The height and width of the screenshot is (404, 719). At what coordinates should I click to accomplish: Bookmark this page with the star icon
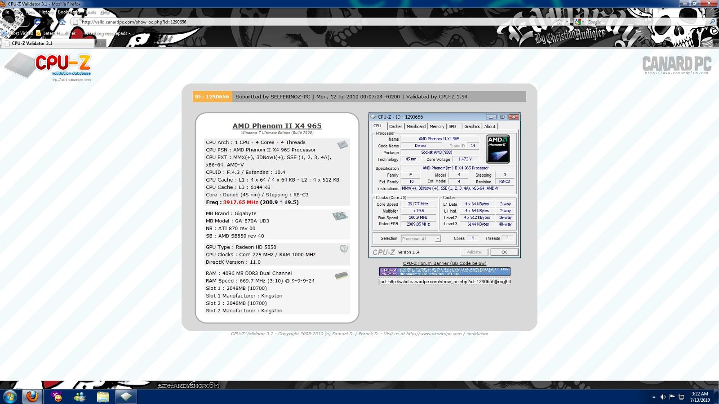pos(559,22)
